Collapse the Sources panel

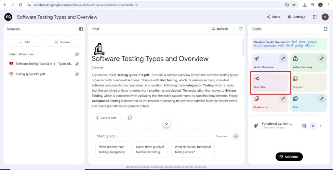pos(81,29)
